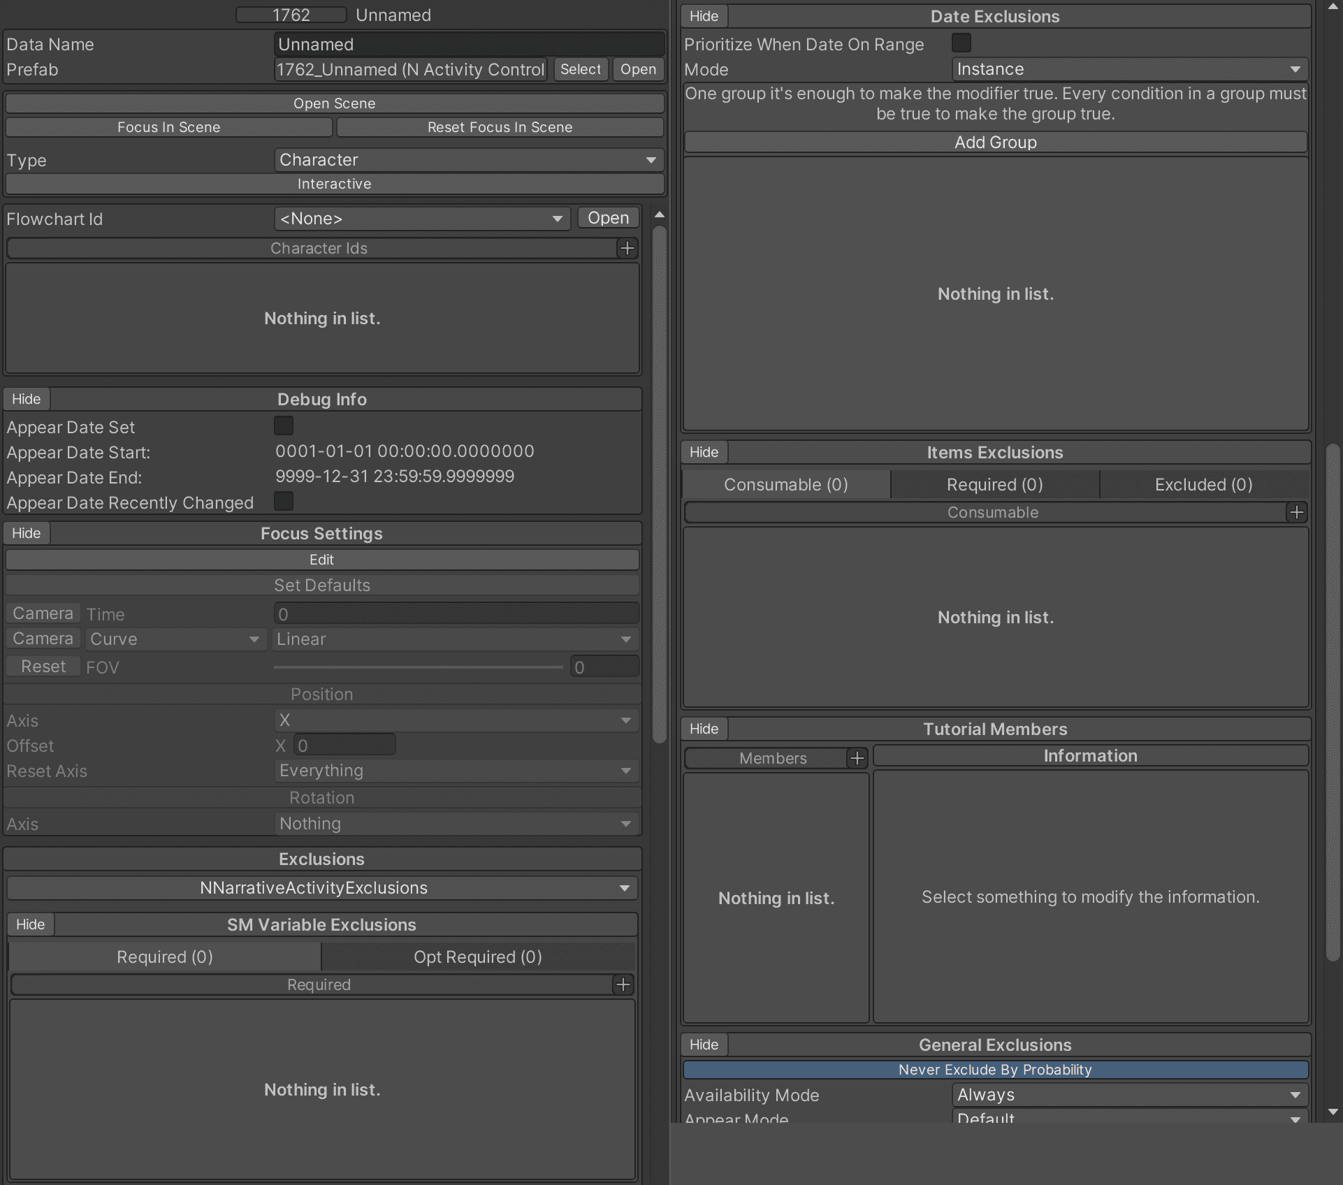Click the FOV value field
The width and height of the screenshot is (1343, 1185).
pos(604,667)
